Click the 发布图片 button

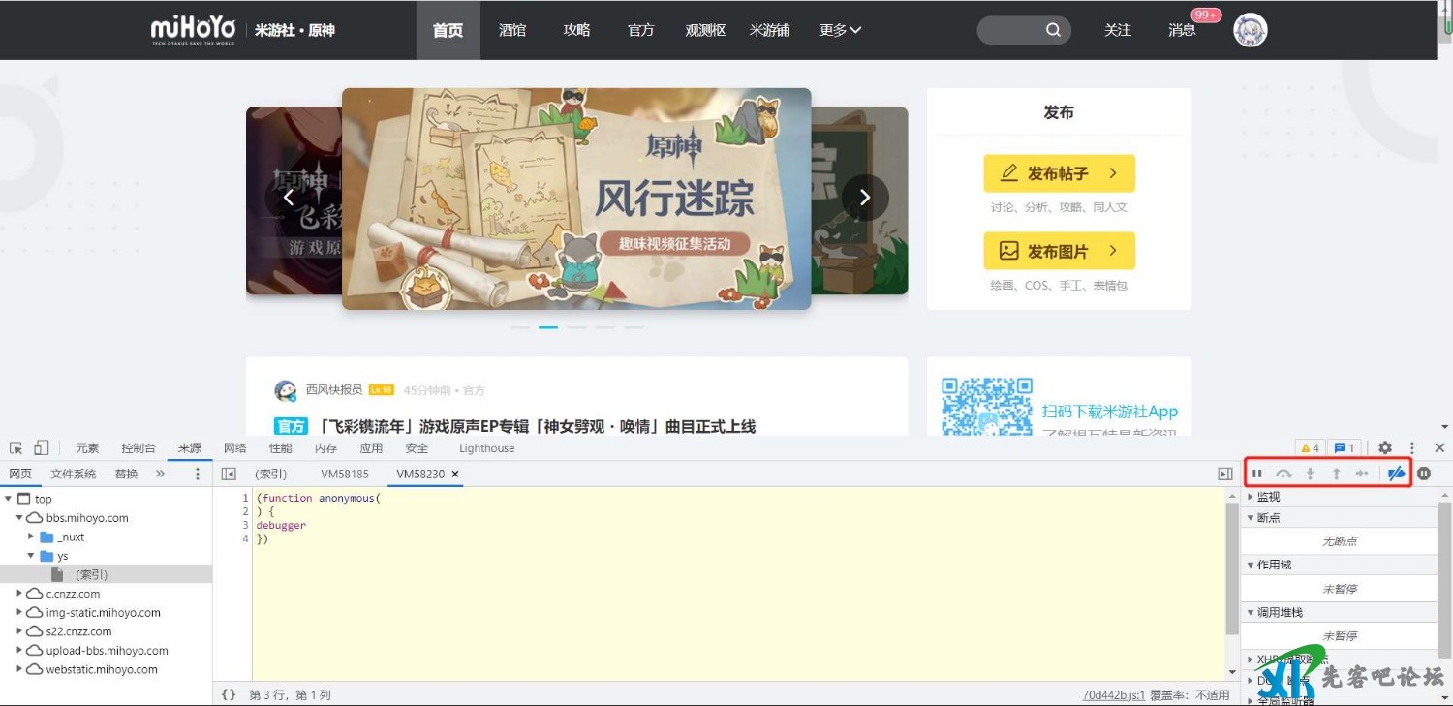1059,251
